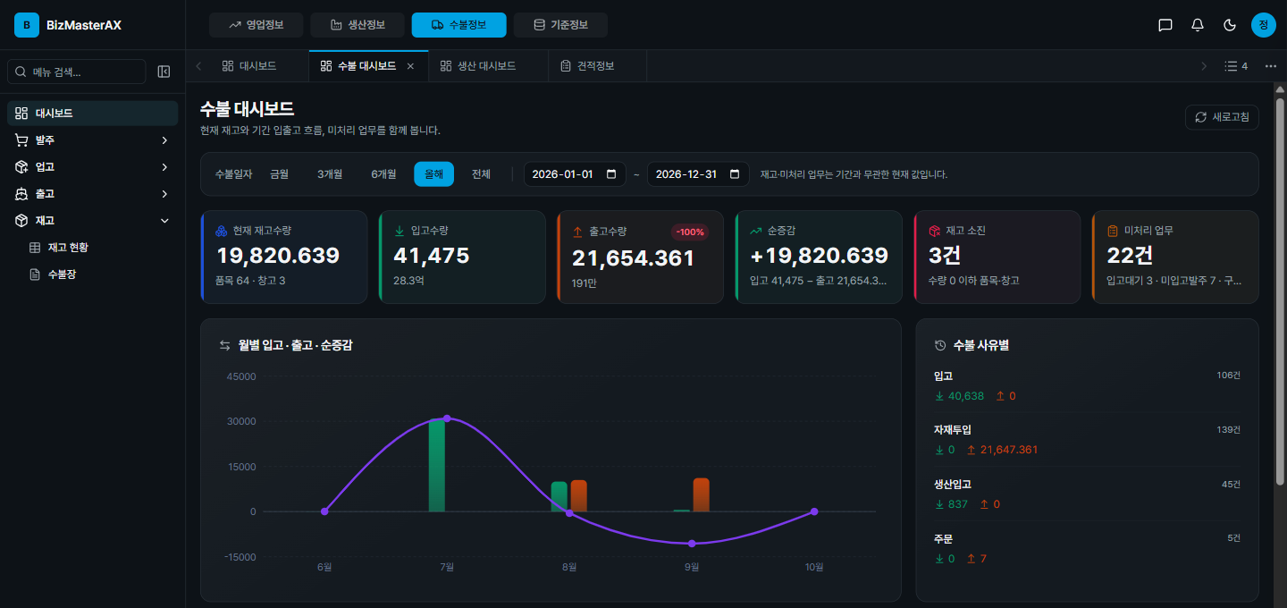
Task: Open the chat messages icon
Action: point(1165,25)
